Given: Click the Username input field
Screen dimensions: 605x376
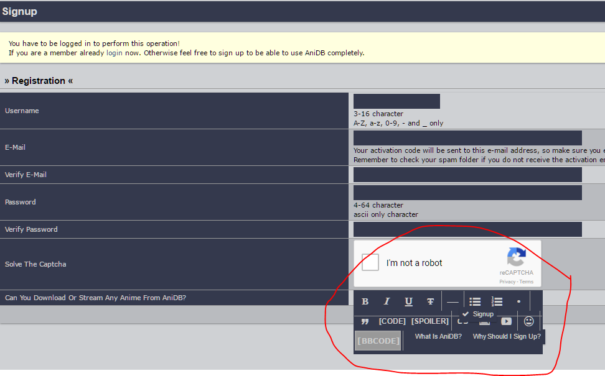Looking at the screenshot, I should coord(396,101).
